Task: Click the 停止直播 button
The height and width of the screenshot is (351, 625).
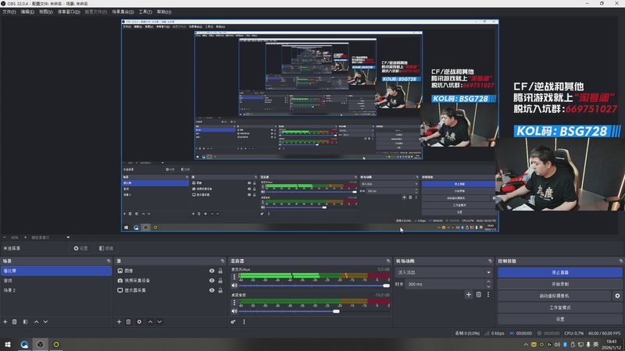Action: pos(559,272)
